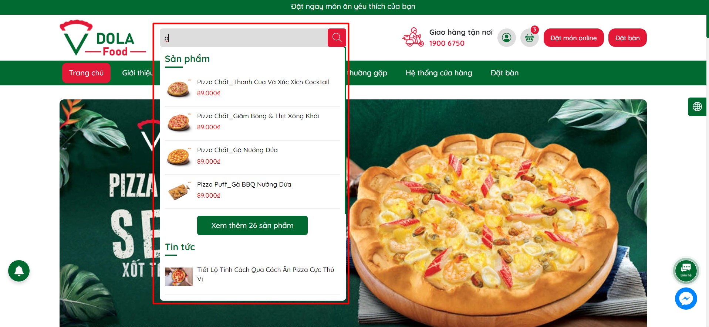This screenshot has width=709, height=327.
Task: Open Pizza Chất_Thanh Cua Và Xúc Xích Cocktail
Action: click(263, 82)
